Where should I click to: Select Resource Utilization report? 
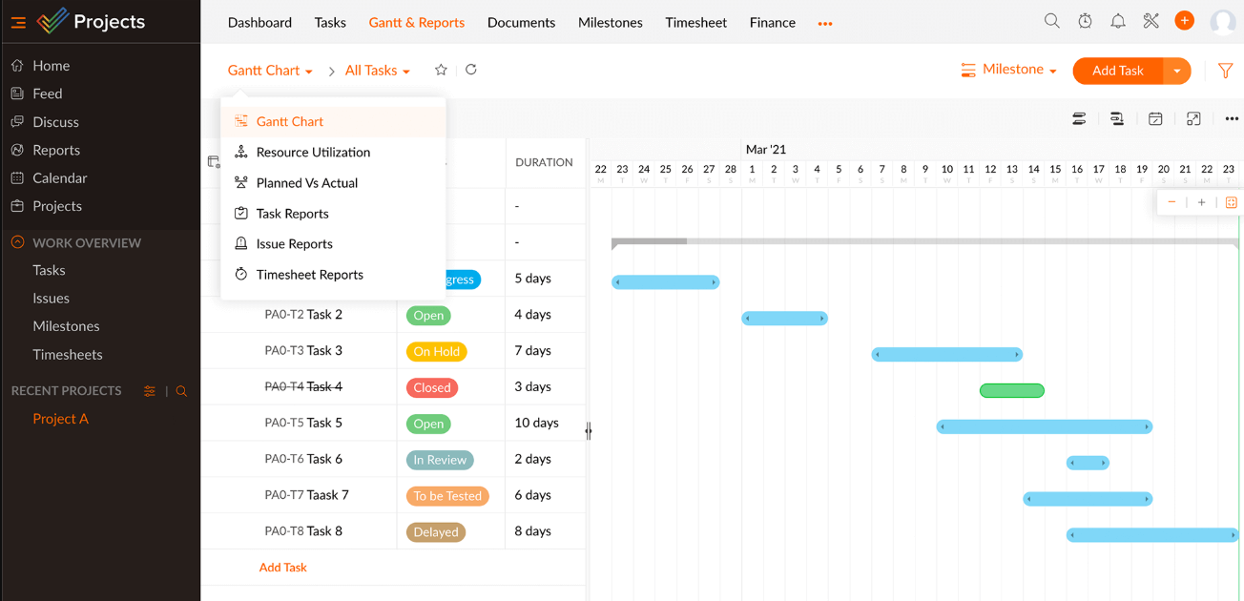pos(333,152)
